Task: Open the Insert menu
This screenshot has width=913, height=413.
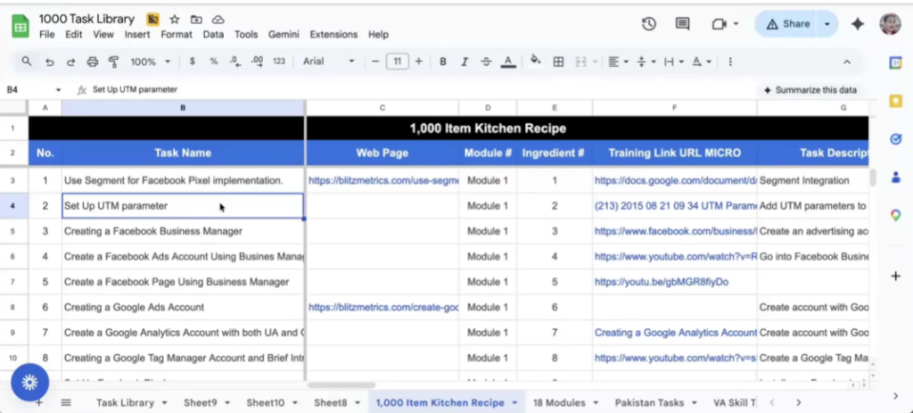Action: coord(136,35)
